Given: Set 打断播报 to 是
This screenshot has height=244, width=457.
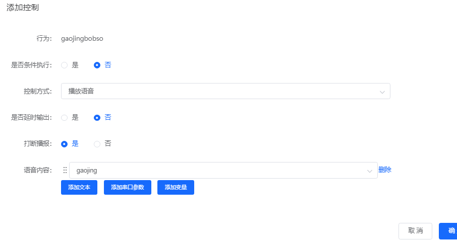Looking at the screenshot, I should (x=65, y=144).
